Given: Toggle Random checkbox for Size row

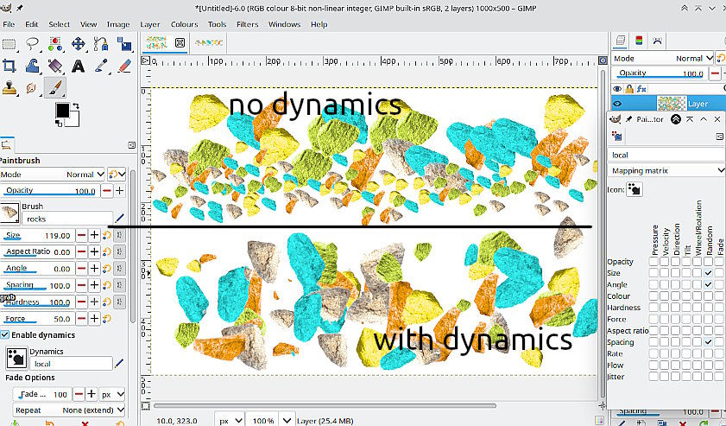Looking at the screenshot, I should pyautogui.click(x=708, y=273).
